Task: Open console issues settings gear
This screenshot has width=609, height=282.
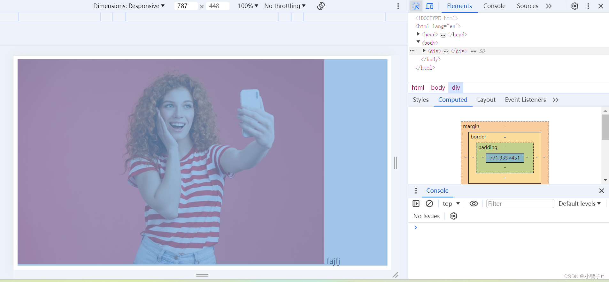Action: click(453, 216)
